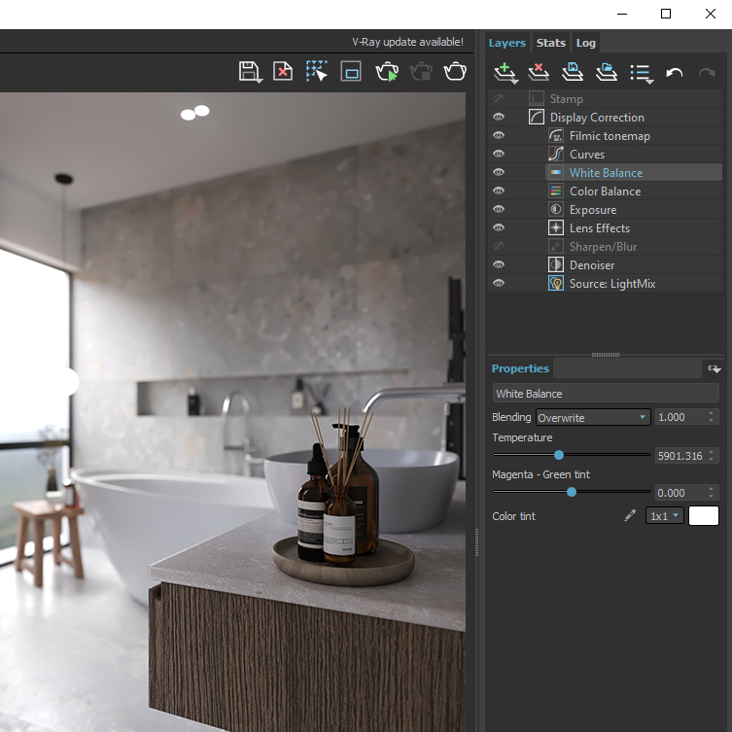Screen dimensions: 732x732
Task: Hide the Filmic tonemap layer
Action: tap(499, 136)
